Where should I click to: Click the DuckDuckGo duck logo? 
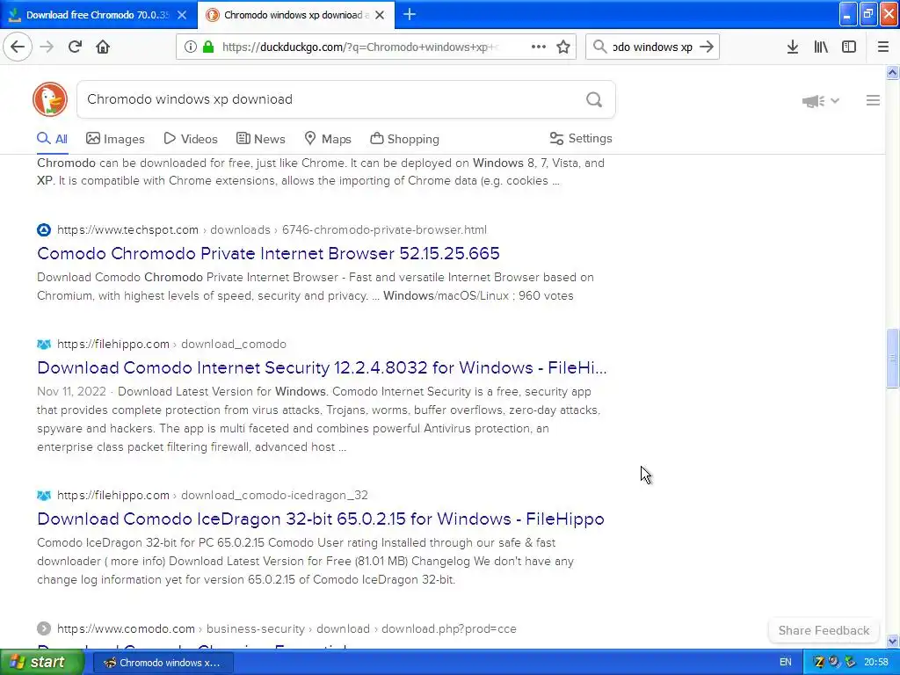[50, 99]
